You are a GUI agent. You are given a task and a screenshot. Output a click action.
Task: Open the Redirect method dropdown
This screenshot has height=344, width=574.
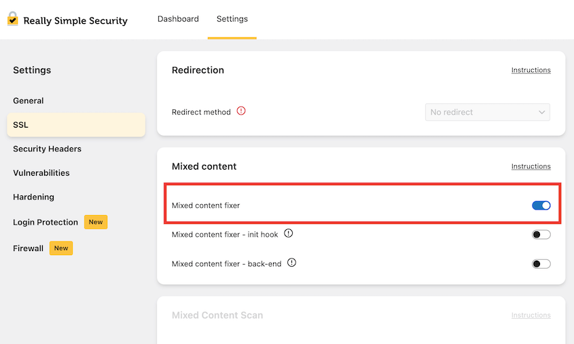487,112
